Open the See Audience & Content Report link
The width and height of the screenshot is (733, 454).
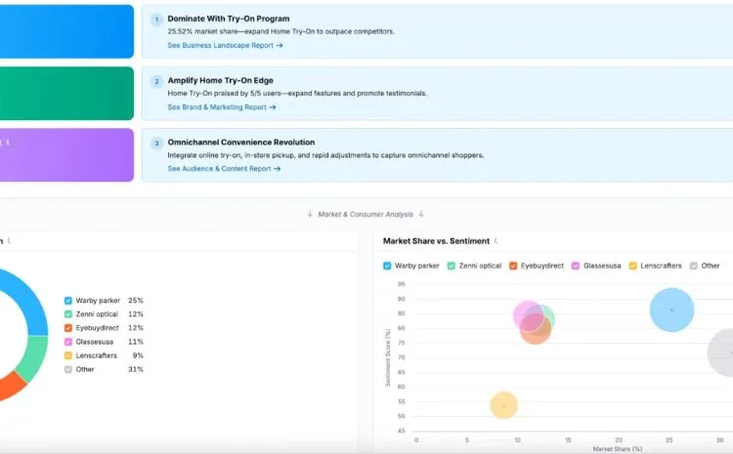224,169
